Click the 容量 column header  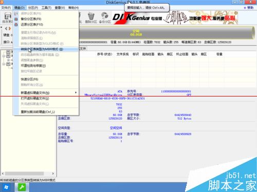[x=219, y=54]
